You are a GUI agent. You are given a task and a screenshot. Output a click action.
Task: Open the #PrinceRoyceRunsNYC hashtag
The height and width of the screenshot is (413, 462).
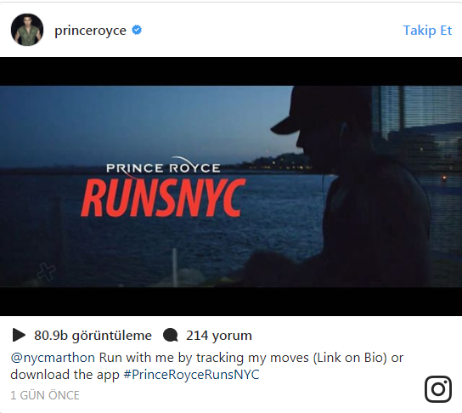[192, 375]
